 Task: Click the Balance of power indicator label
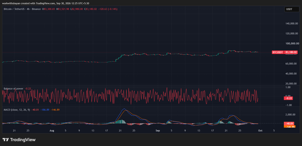14,88
